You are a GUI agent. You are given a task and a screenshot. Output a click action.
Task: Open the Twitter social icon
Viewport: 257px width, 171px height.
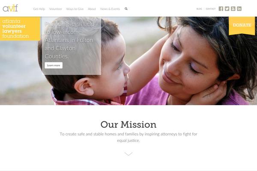pyautogui.click(x=227, y=9)
